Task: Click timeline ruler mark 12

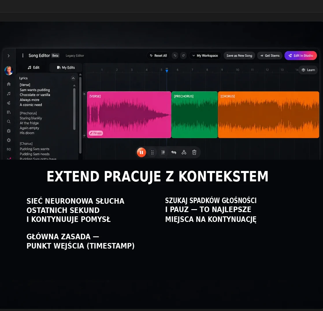Action: 267,70
